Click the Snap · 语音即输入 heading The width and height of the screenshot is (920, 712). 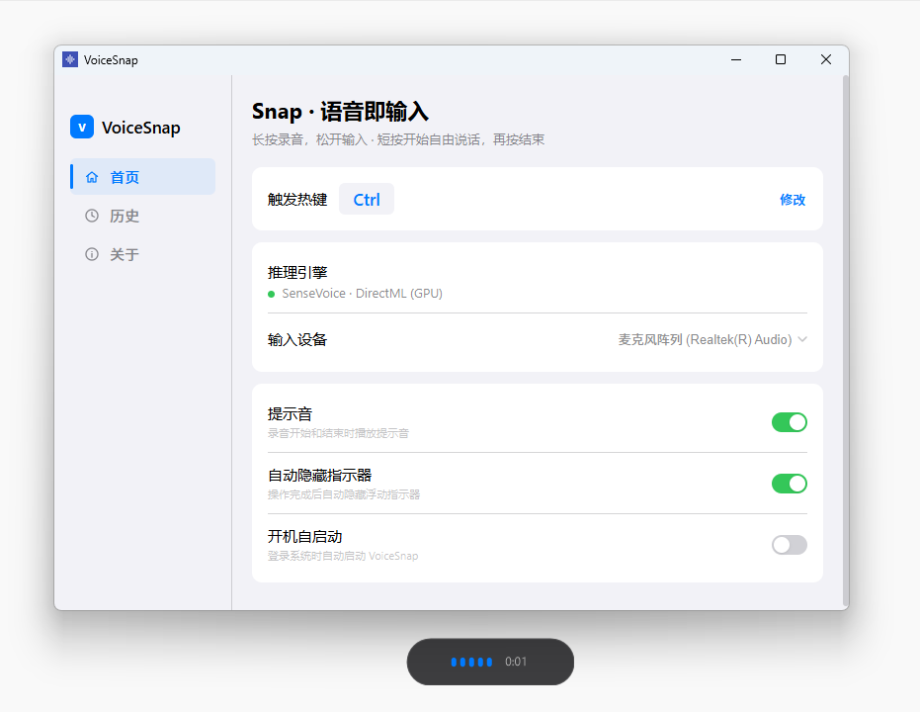click(x=340, y=112)
